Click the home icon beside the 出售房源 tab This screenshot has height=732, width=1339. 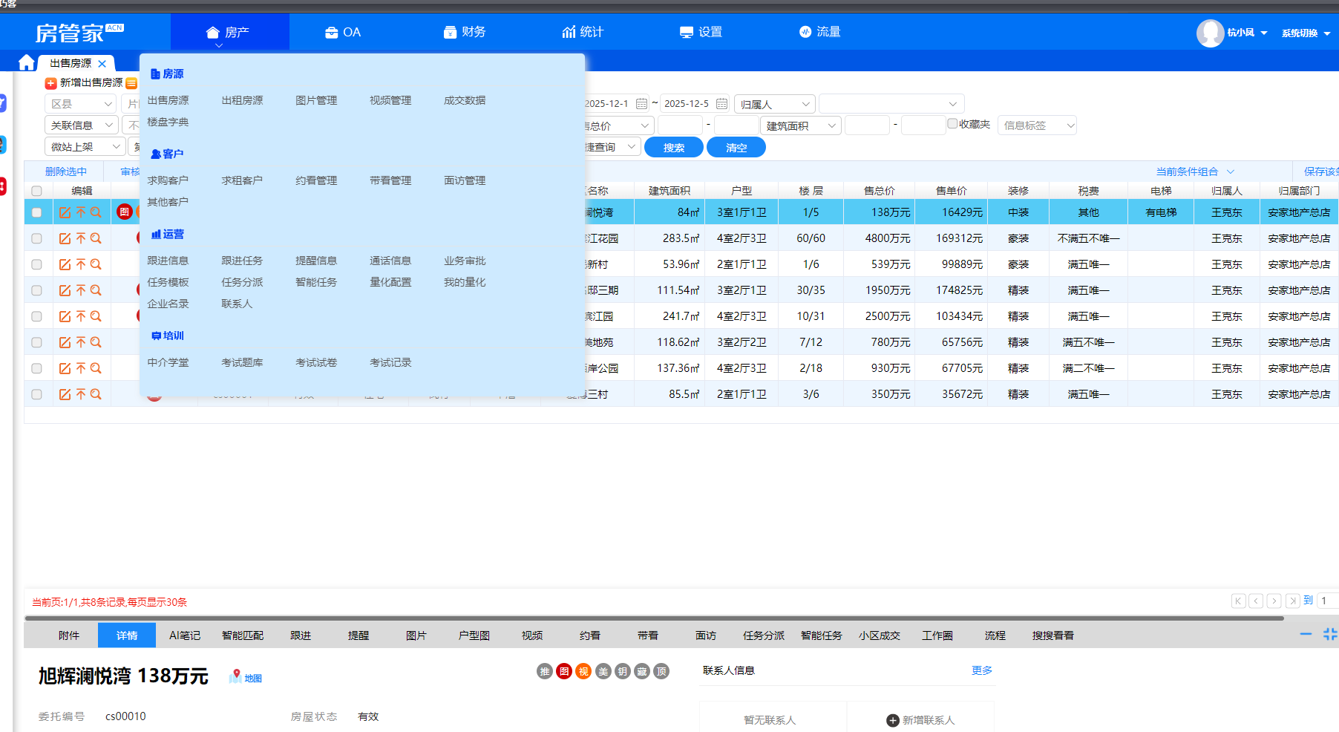point(27,63)
